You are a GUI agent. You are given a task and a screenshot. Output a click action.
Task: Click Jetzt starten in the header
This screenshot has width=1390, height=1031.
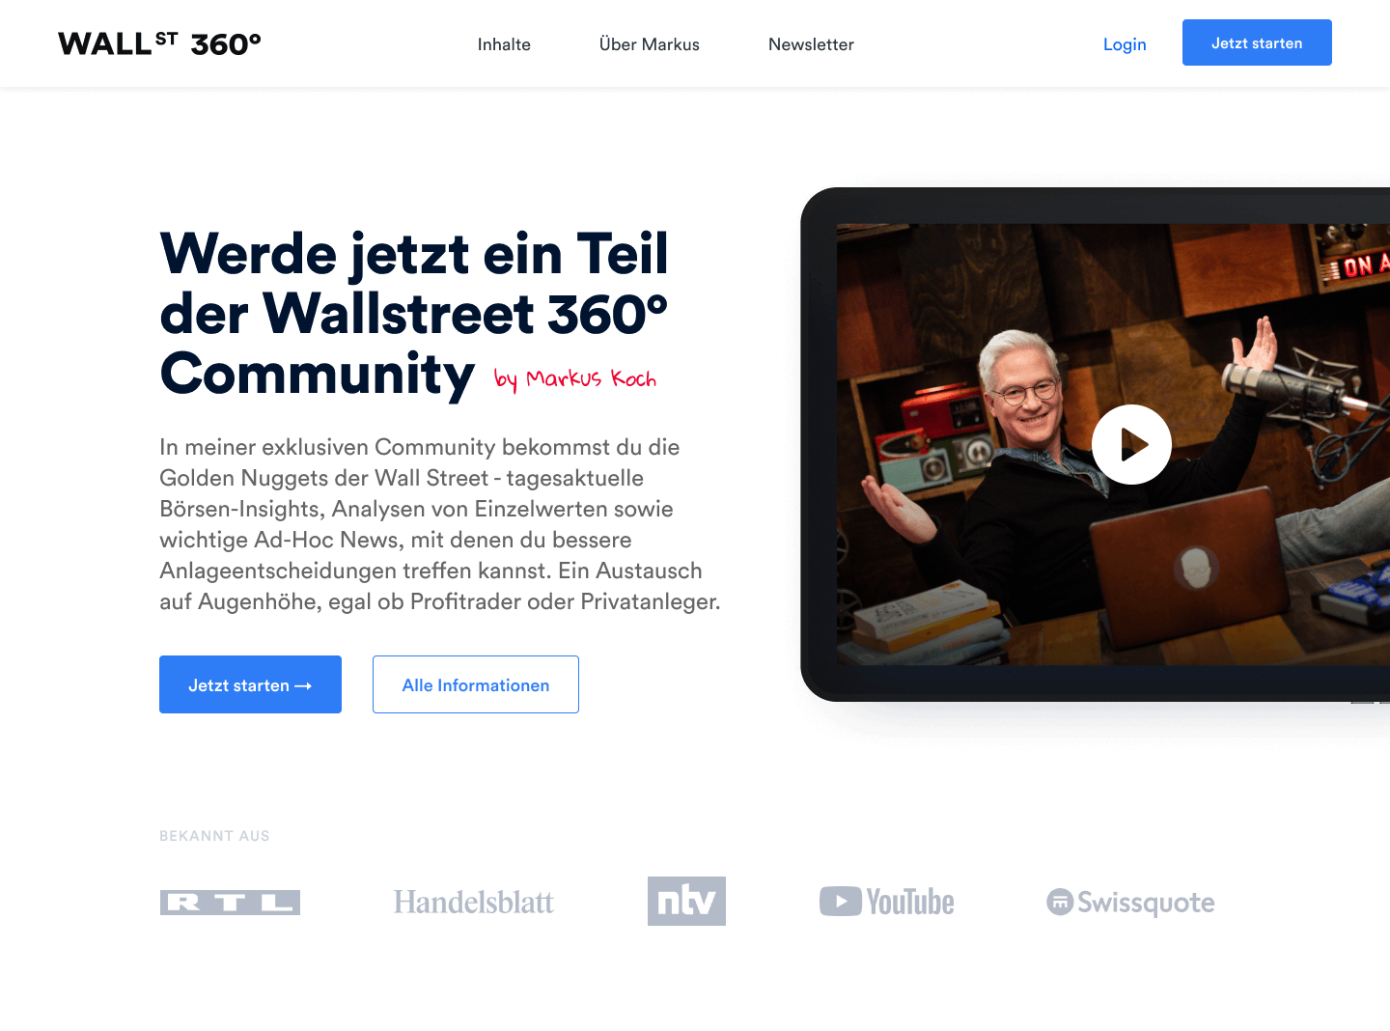(1257, 42)
